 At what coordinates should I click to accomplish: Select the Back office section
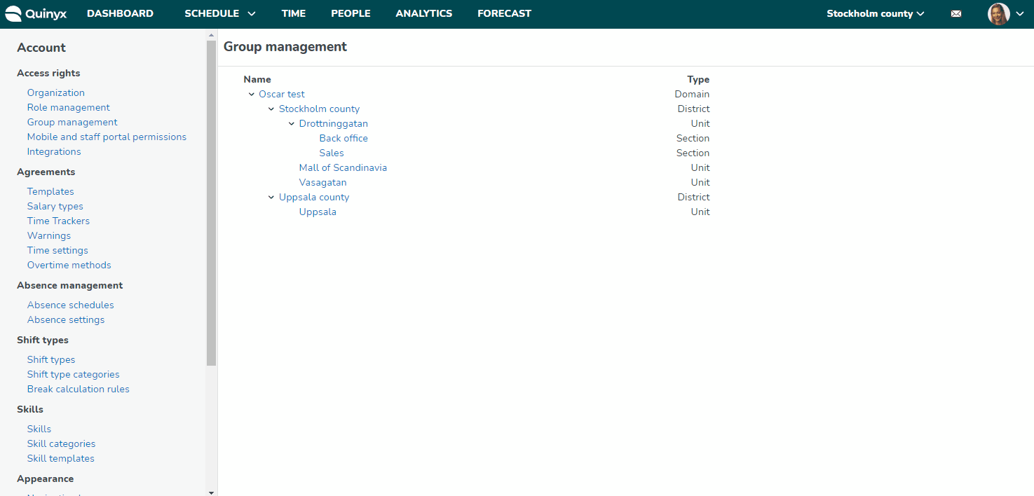coord(343,138)
